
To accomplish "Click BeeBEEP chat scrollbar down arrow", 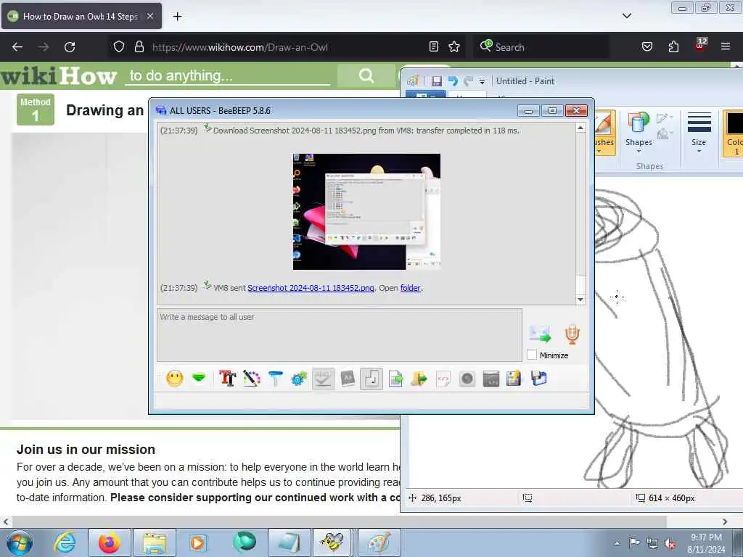I will (580, 300).
